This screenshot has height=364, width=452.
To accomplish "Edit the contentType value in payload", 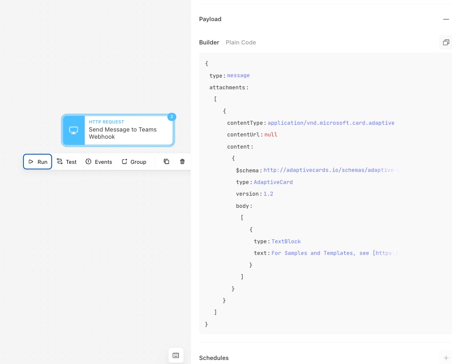I will [x=330, y=123].
